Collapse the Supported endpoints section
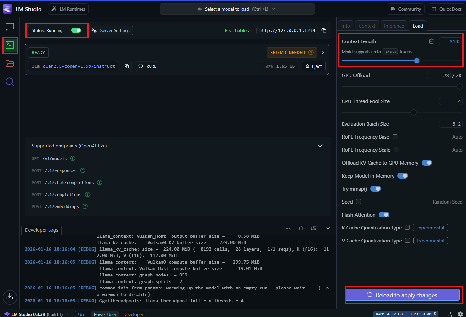The height and width of the screenshot is (317, 466). [x=320, y=146]
